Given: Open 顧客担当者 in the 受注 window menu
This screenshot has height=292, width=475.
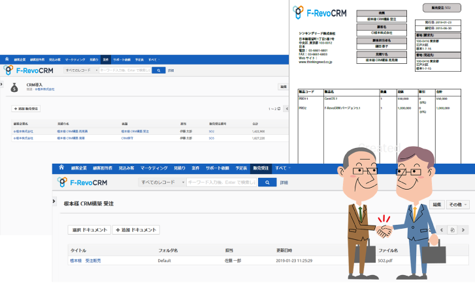Looking at the screenshot, I should pyautogui.click(x=103, y=168).
